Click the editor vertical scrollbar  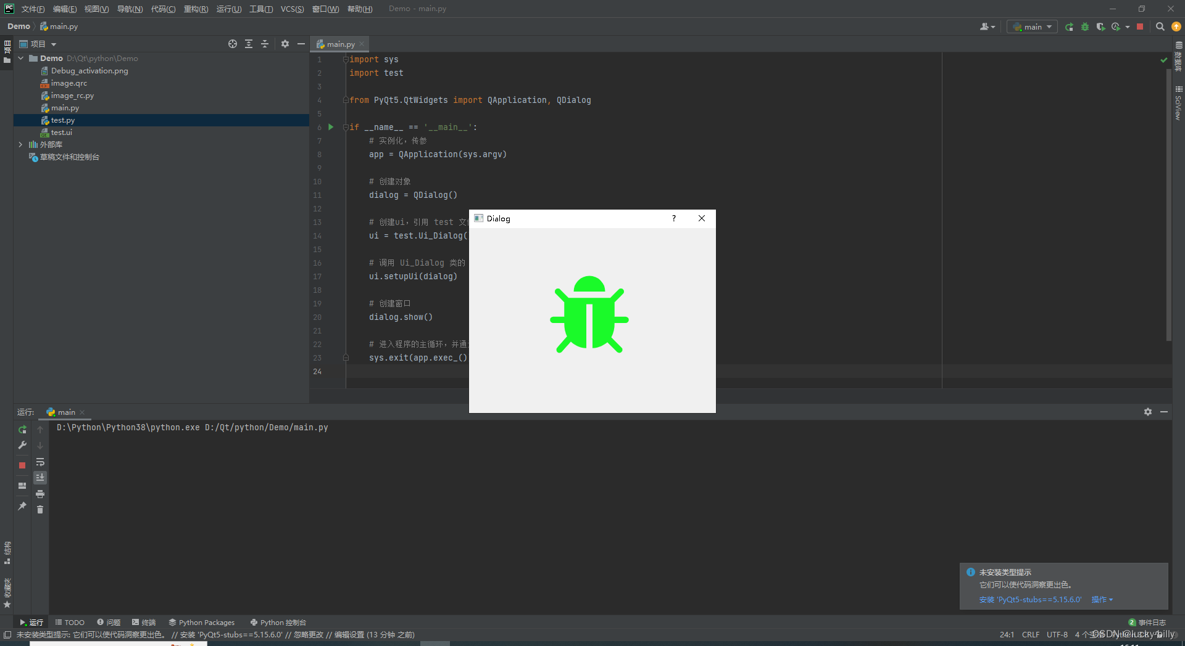(x=1168, y=203)
